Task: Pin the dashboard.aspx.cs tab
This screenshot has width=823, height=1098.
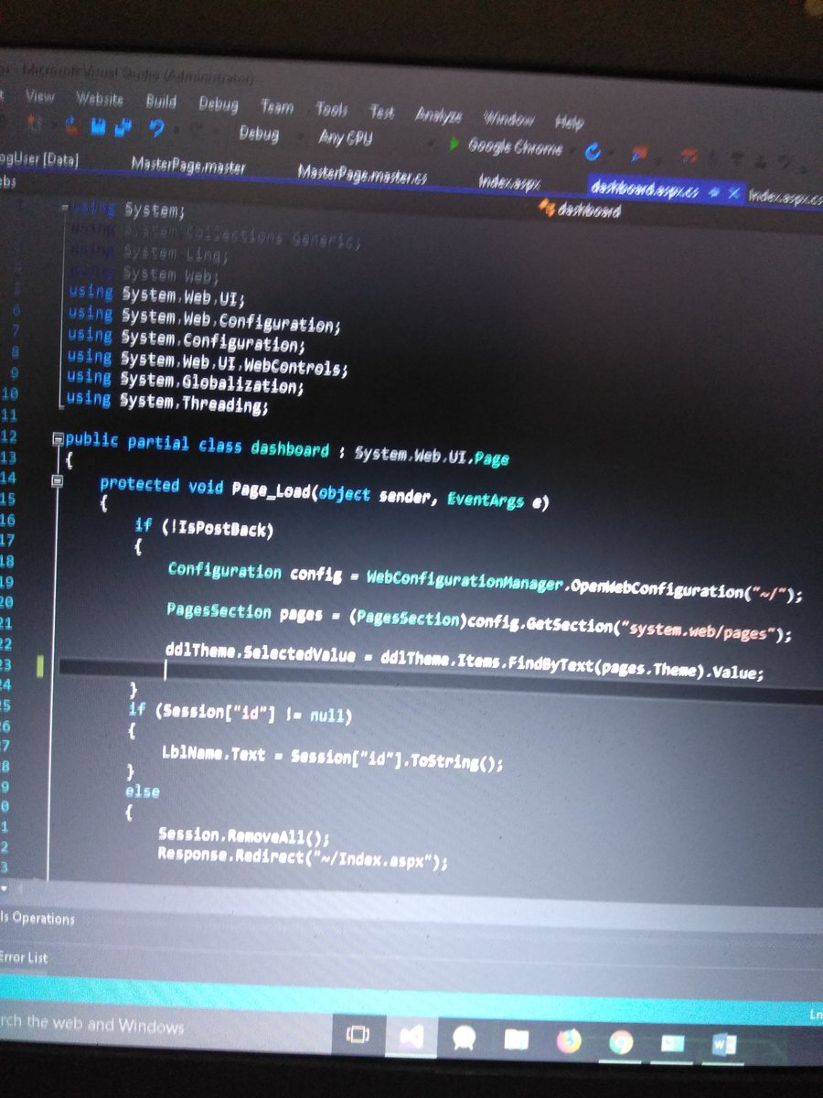Action: [x=715, y=192]
